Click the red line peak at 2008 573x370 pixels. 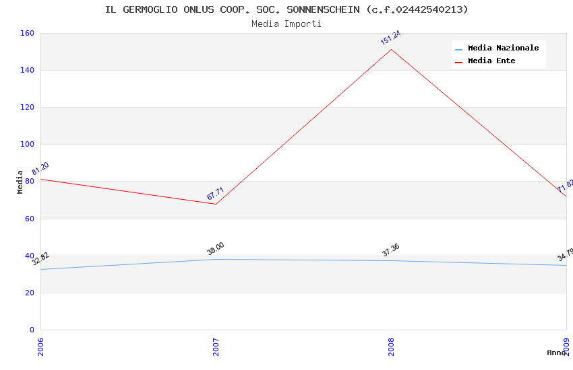pos(391,49)
